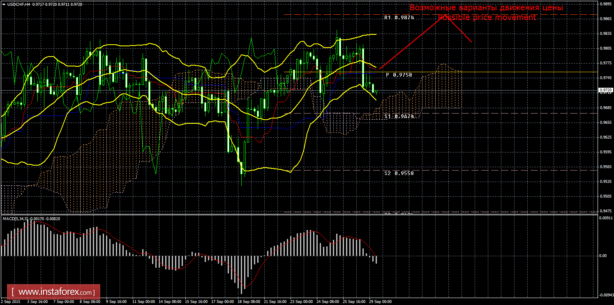Click the 29 Sep 00:00 time label
The image size is (614, 305).
tap(380, 302)
